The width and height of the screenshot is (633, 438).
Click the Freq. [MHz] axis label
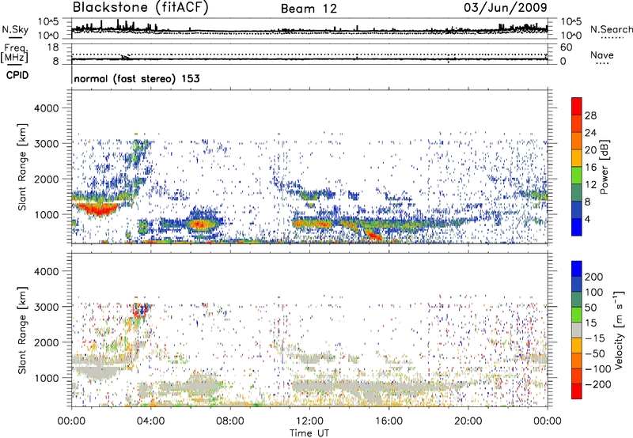[x=15, y=53]
